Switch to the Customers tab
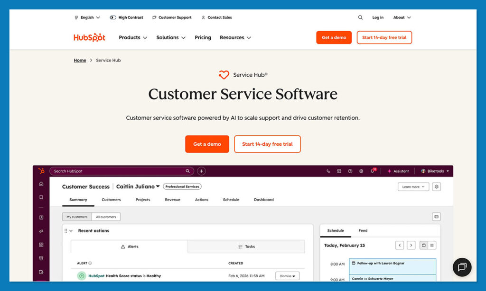The image size is (486, 291). click(111, 200)
